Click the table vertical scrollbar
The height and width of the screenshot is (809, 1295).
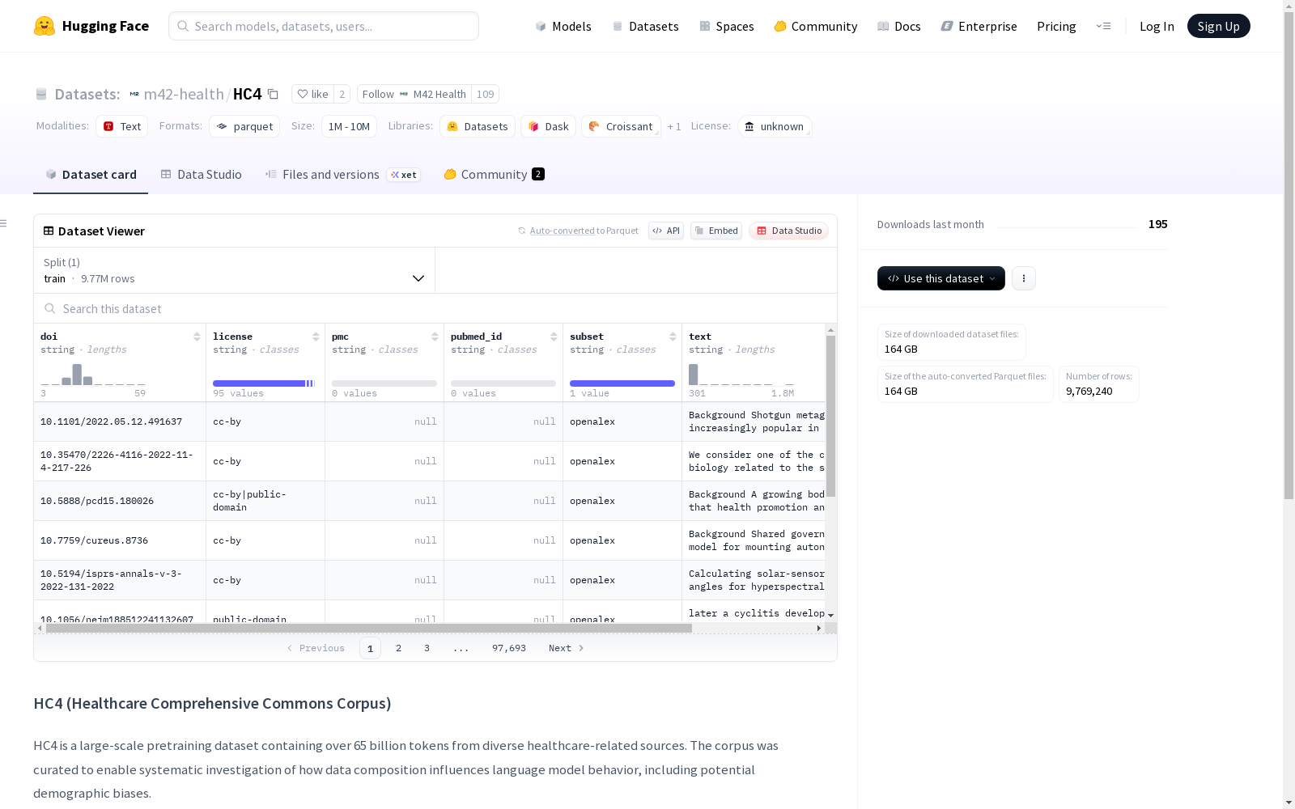click(x=830, y=416)
